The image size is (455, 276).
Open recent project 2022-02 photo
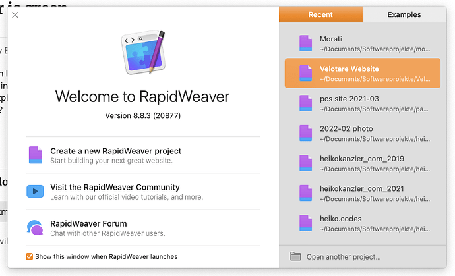click(x=363, y=133)
